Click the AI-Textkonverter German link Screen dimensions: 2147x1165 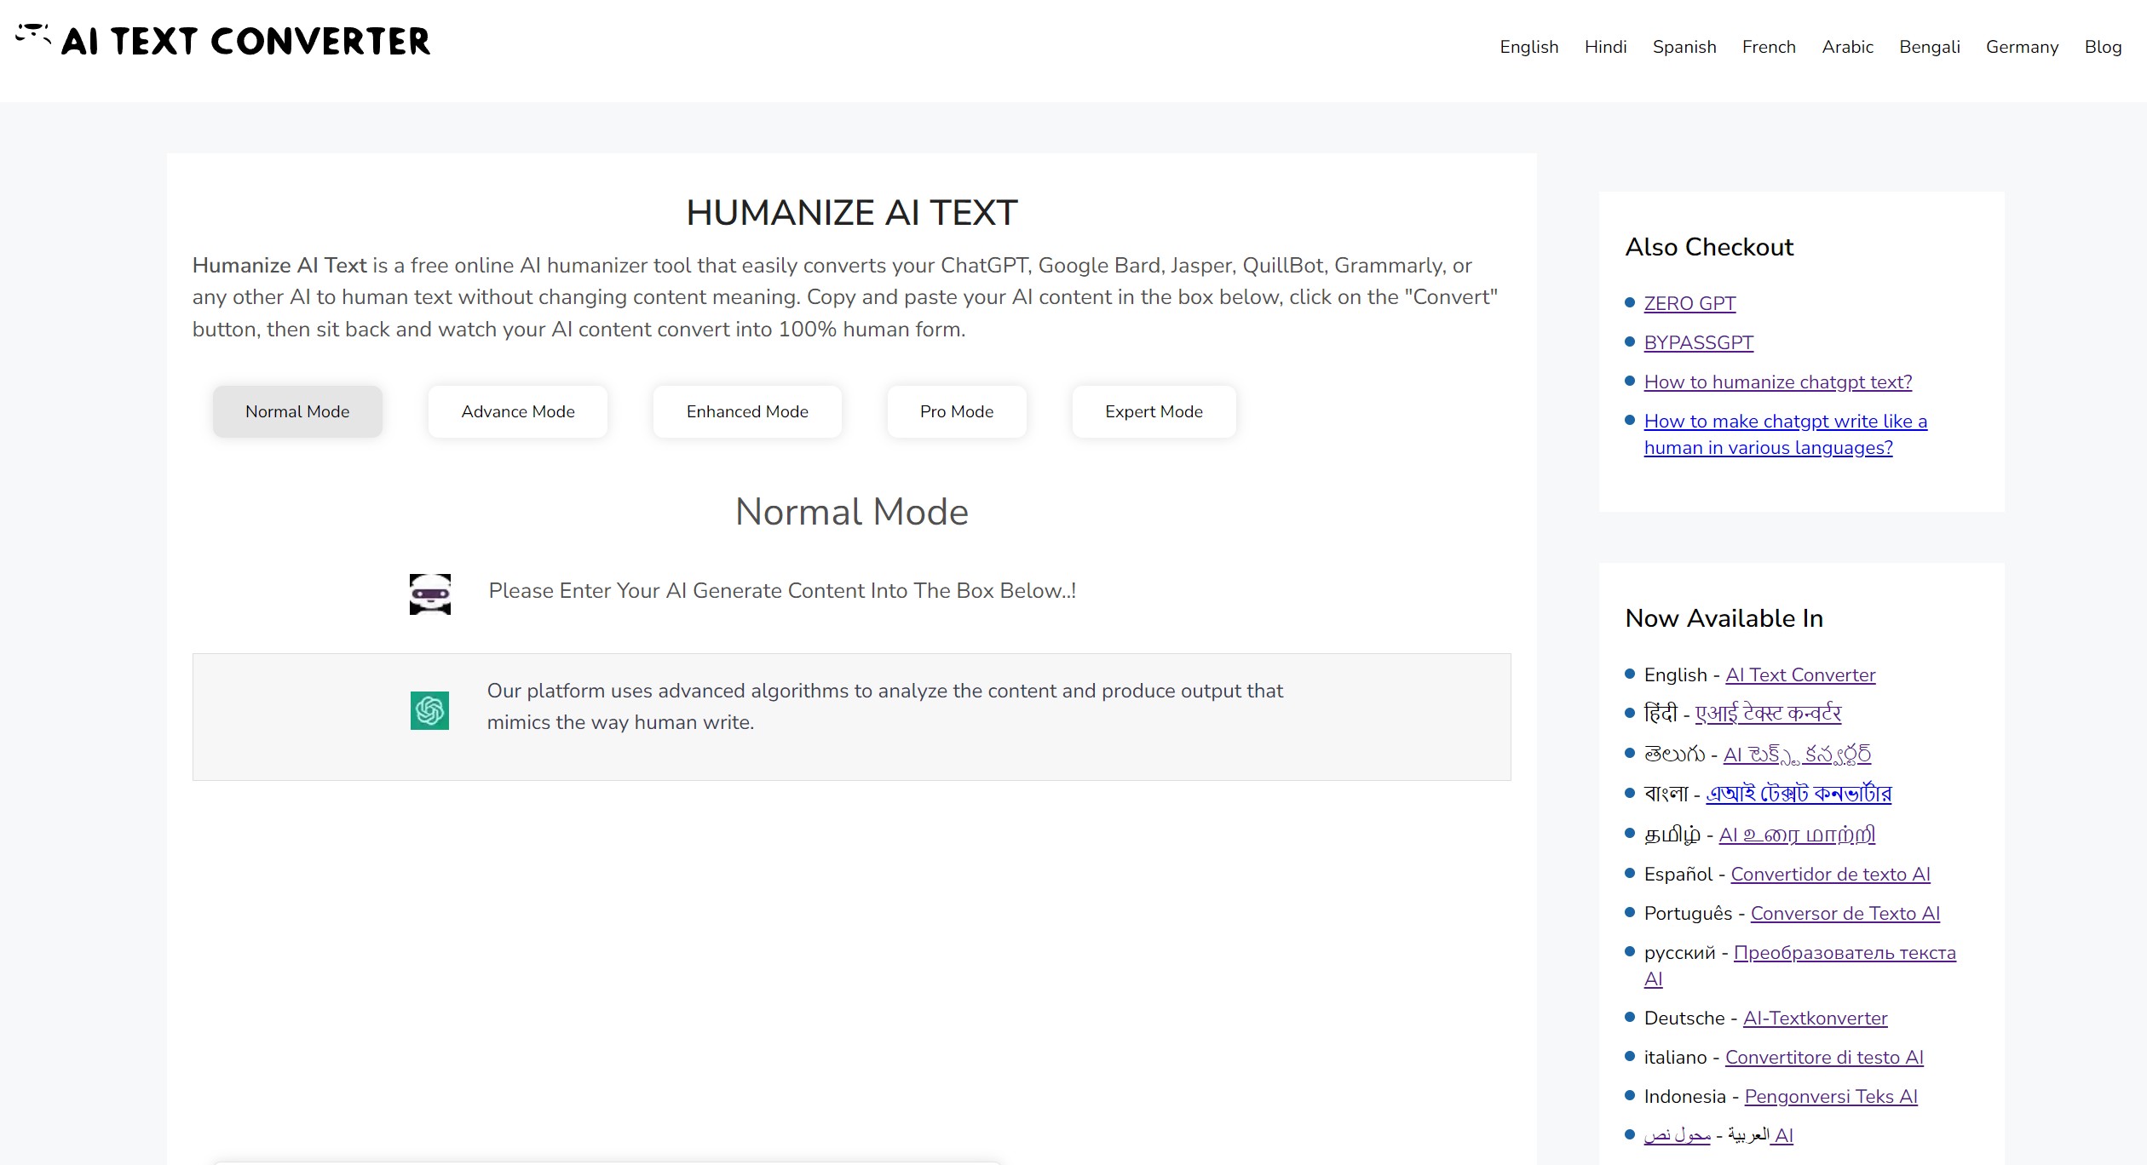pos(1815,1018)
